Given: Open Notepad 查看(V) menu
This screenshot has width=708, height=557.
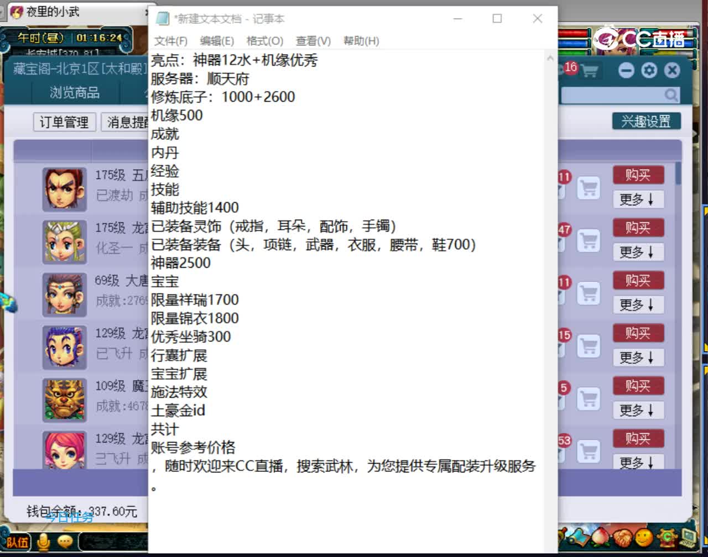Looking at the screenshot, I should 313,41.
